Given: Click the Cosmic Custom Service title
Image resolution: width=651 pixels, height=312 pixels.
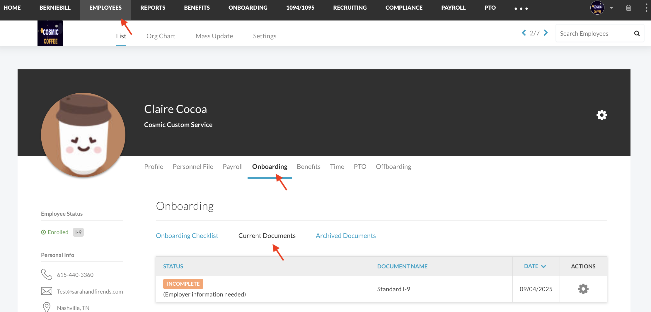Looking at the screenshot, I should (x=178, y=125).
